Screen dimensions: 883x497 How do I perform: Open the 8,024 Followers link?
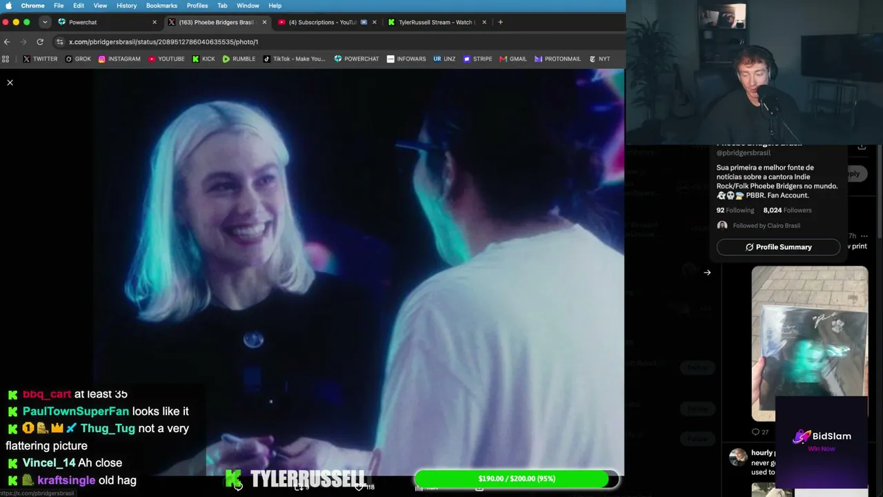pyautogui.click(x=787, y=211)
